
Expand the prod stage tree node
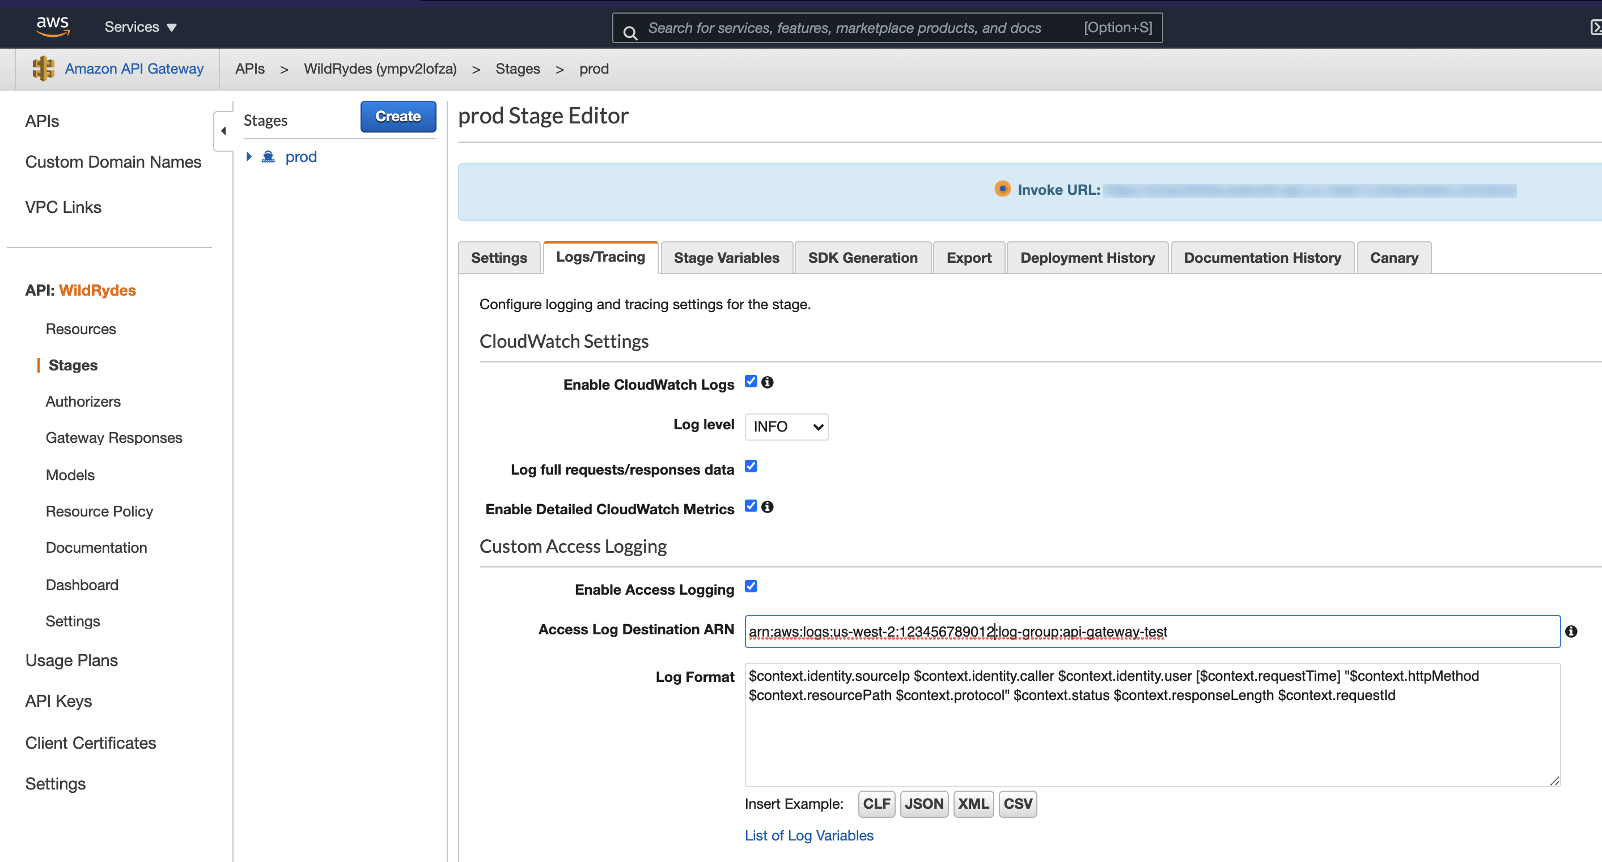point(249,157)
